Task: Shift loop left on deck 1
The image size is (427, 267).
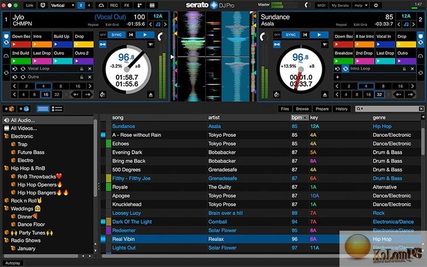Action: (75, 95)
